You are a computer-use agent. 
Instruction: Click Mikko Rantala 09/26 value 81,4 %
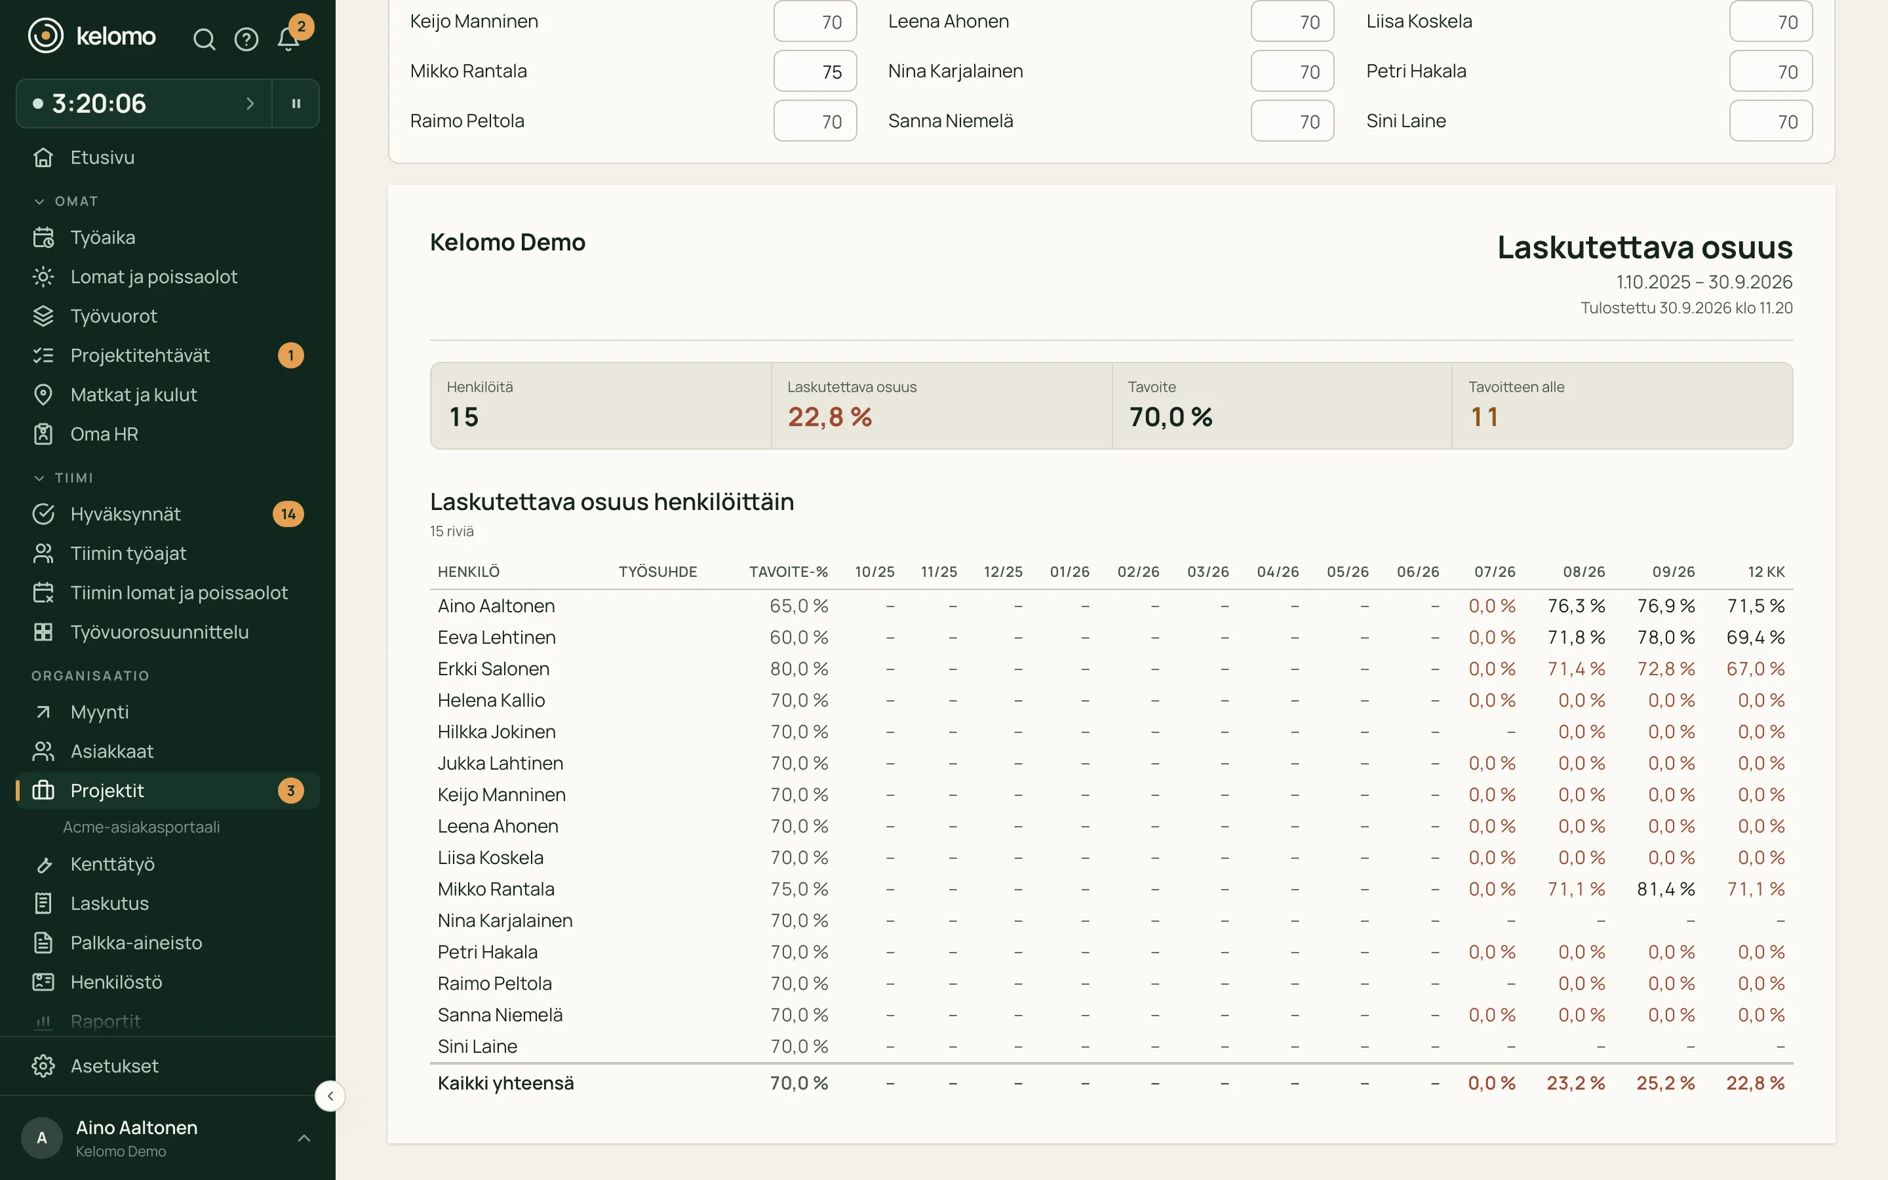click(x=1666, y=889)
